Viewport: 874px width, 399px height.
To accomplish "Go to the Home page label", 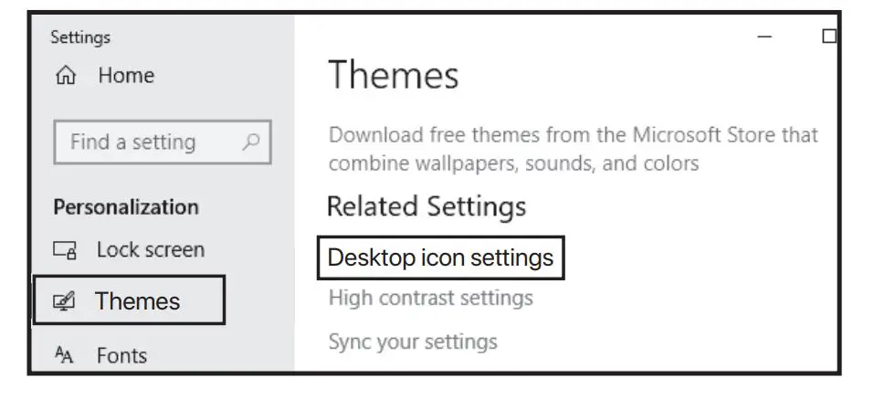I will 126,76.
